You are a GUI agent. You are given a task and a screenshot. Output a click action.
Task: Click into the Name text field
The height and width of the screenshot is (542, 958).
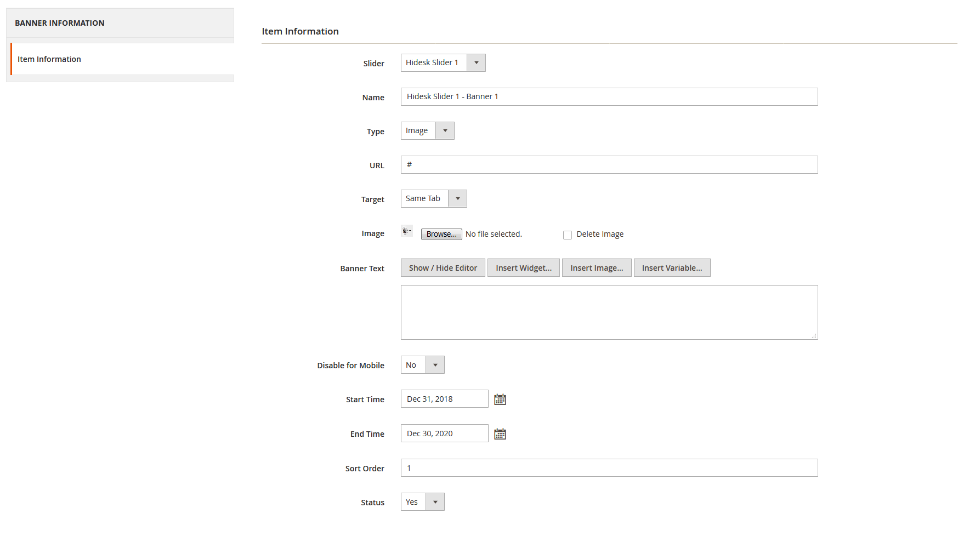tap(609, 97)
